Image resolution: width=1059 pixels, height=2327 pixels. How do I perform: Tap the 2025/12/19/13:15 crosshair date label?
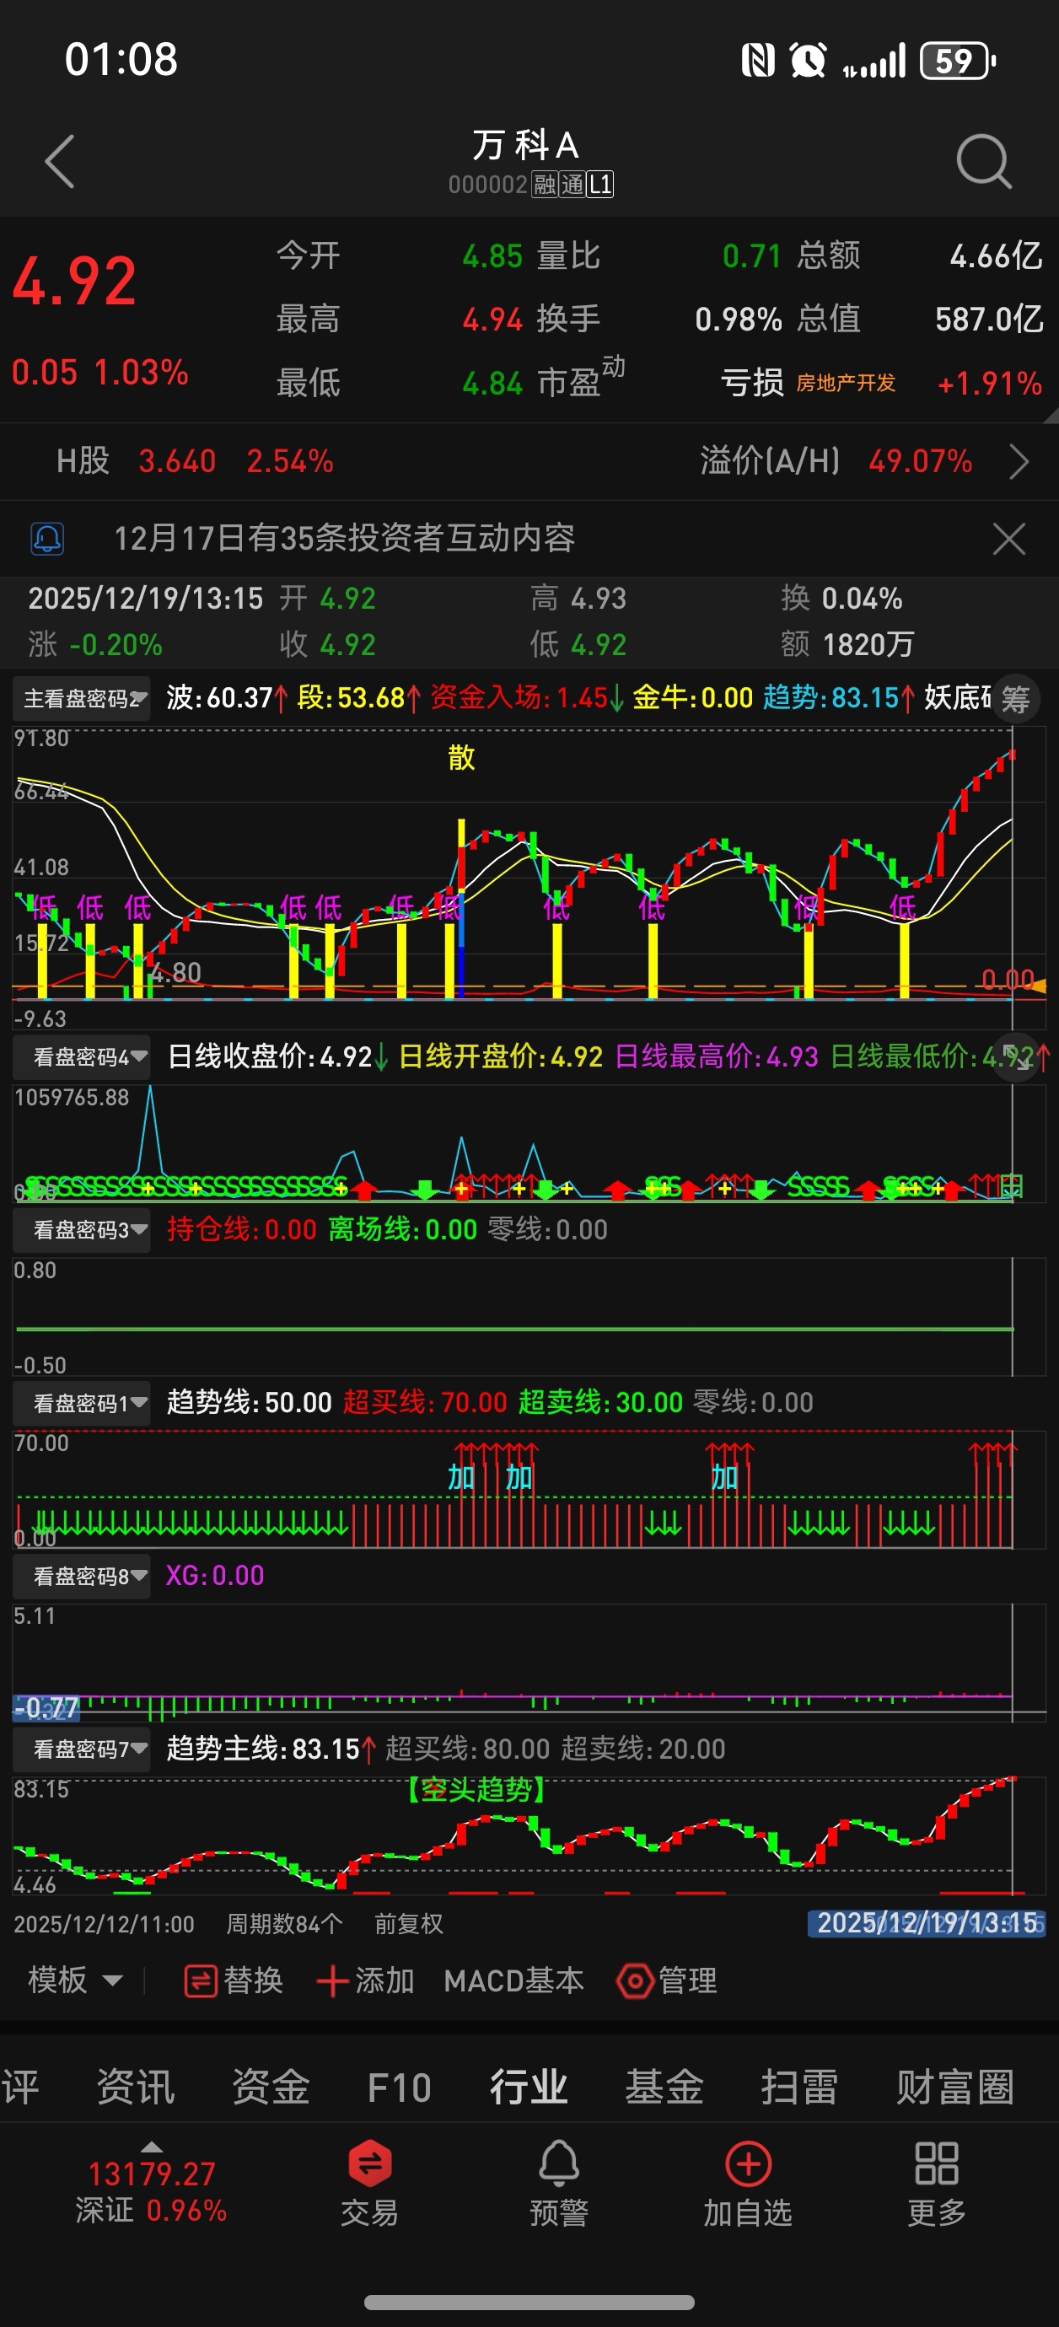pyautogui.click(x=926, y=1923)
